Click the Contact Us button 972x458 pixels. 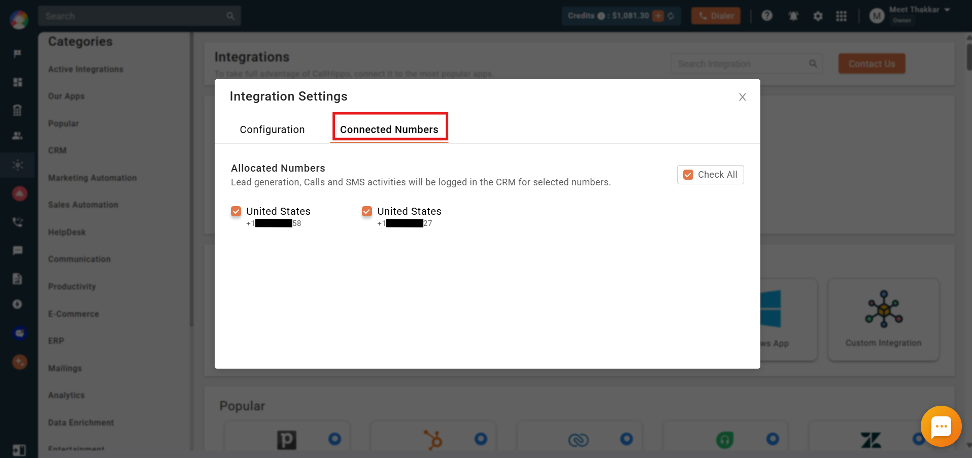(x=872, y=64)
